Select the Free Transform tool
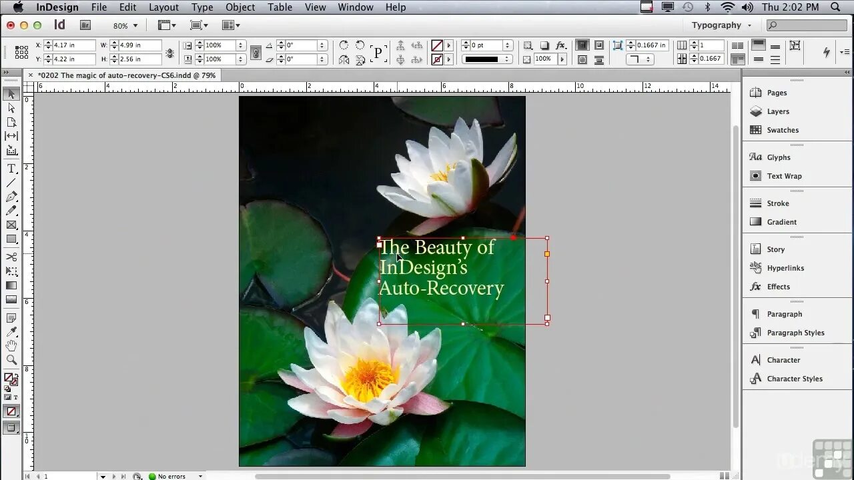The image size is (854, 480). (x=11, y=271)
